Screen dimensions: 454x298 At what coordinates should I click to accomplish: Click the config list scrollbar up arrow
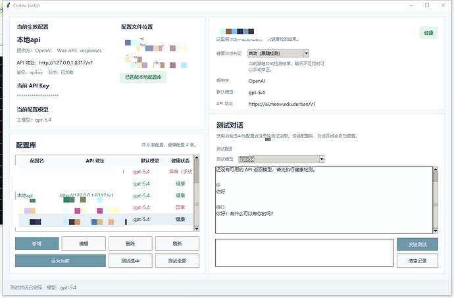pyautogui.click(x=197, y=157)
